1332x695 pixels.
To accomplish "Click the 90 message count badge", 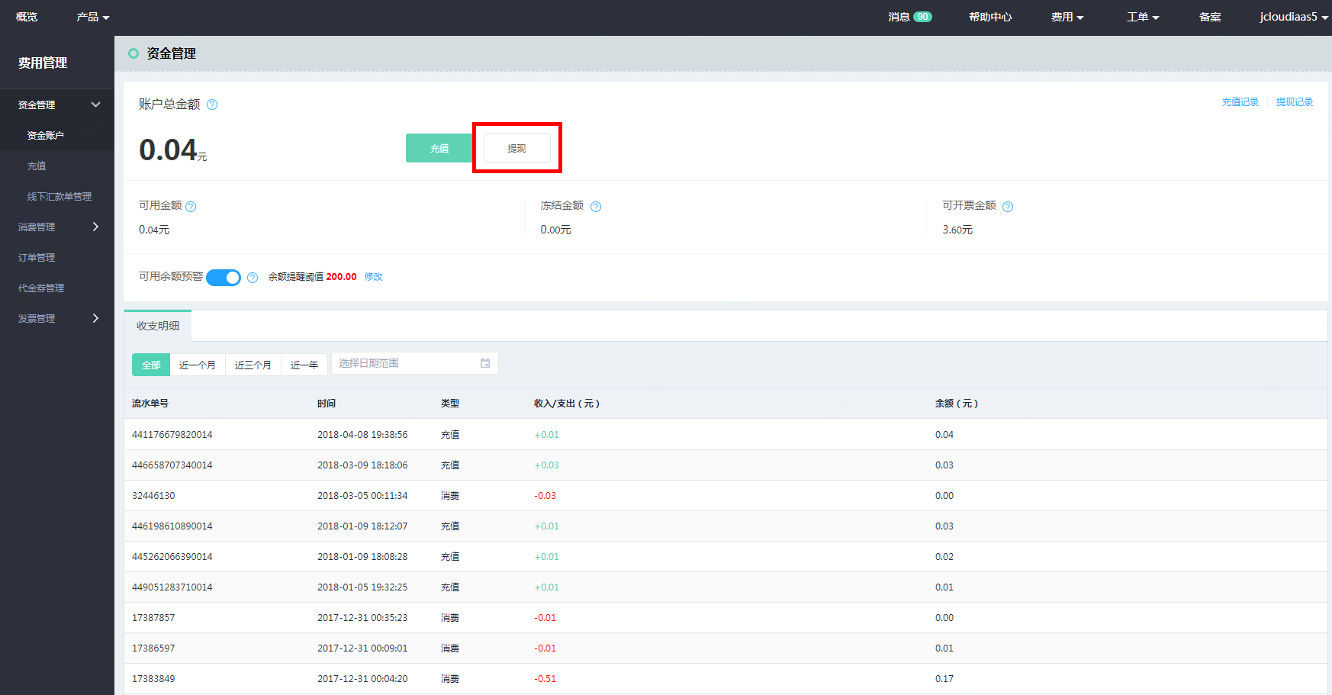I will click(922, 17).
